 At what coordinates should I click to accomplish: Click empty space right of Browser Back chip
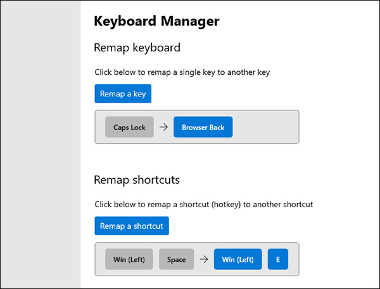(266, 127)
